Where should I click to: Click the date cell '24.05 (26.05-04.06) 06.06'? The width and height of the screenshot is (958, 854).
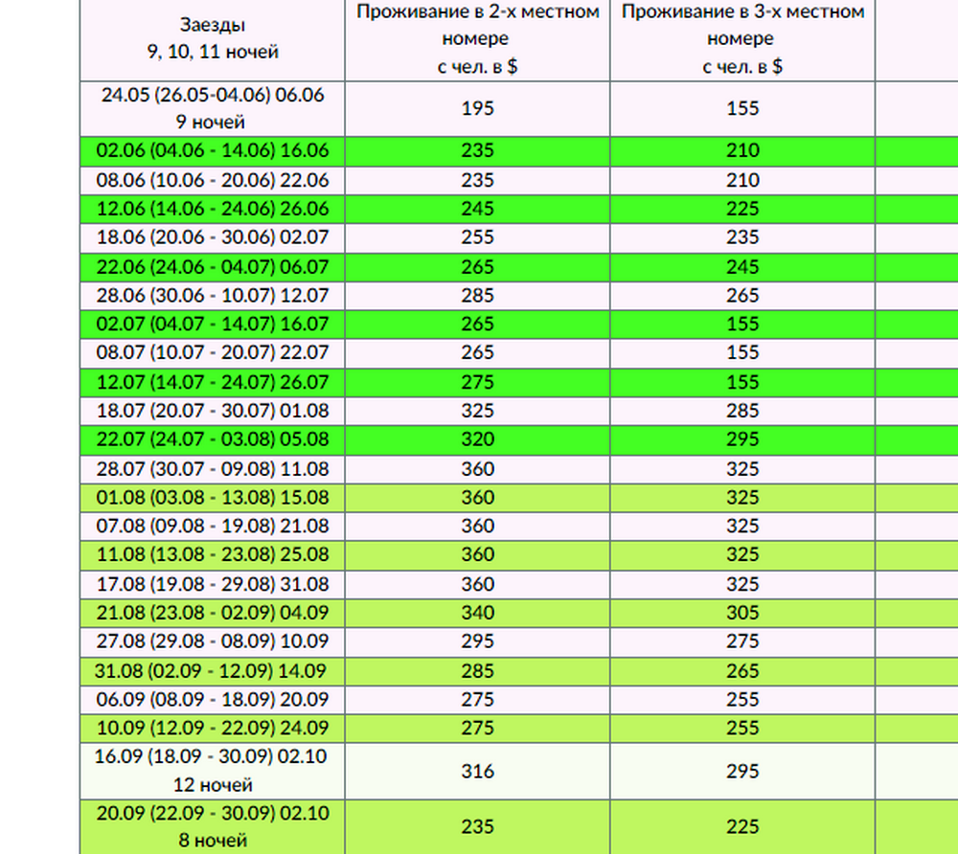pyautogui.click(x=213, y=108)
